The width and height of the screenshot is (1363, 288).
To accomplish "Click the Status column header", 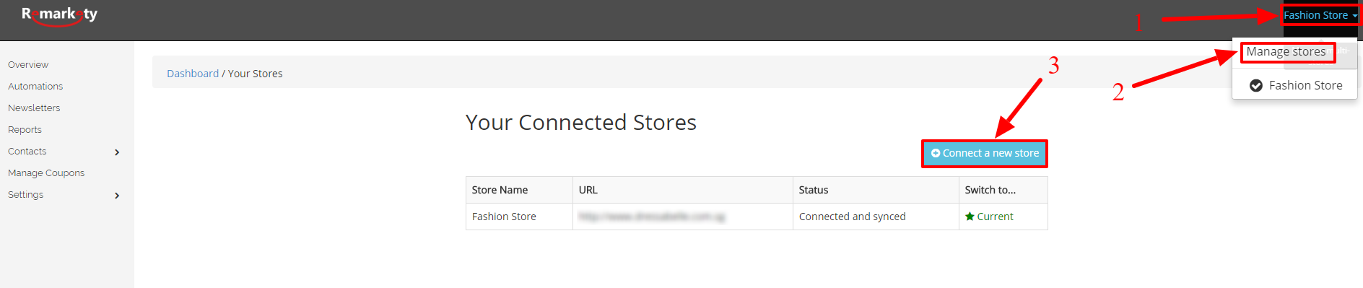I will (x=814, y=190).
